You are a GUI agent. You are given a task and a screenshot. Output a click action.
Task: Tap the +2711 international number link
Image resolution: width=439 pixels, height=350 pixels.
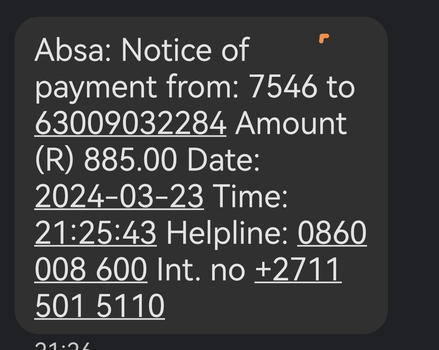coord(298,270)
